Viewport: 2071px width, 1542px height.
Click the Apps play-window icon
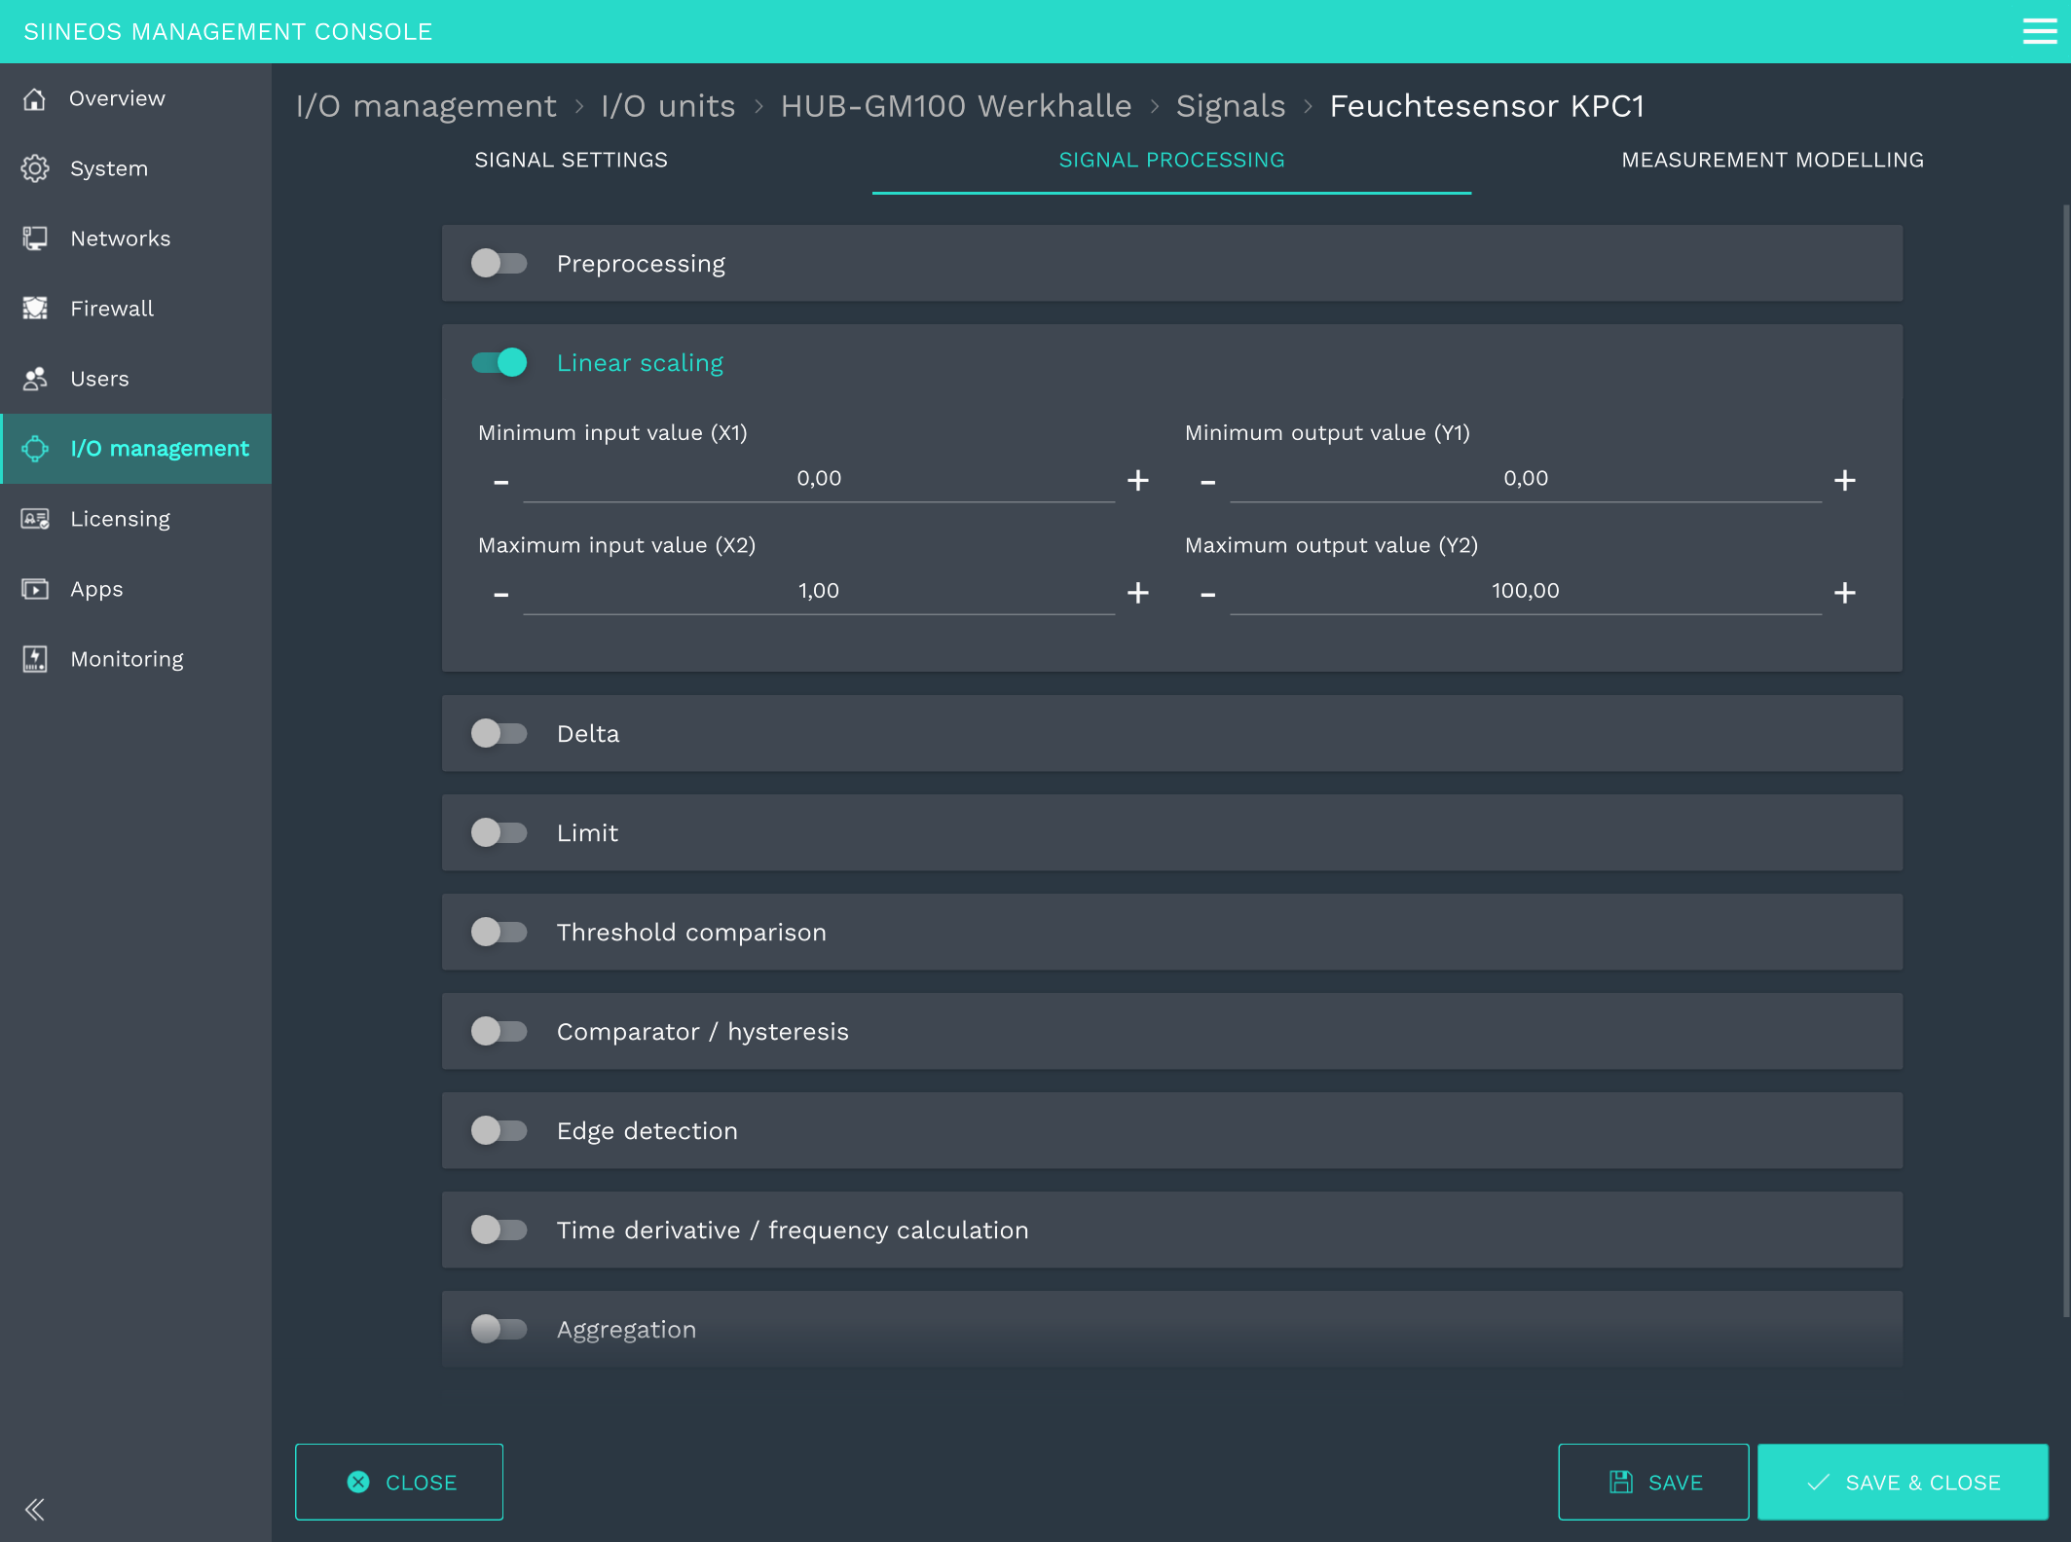(x=35, y=589)
